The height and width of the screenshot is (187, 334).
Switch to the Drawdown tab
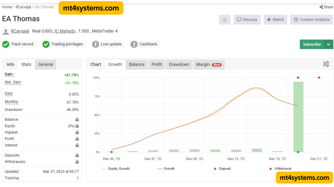pyautogui.click(x=179, y=64)
